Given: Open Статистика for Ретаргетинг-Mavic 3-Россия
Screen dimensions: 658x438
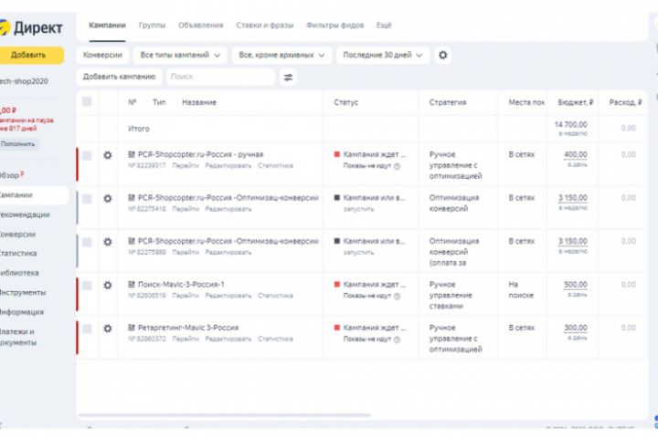Looking at the screenshot, I should pos(275,339).
